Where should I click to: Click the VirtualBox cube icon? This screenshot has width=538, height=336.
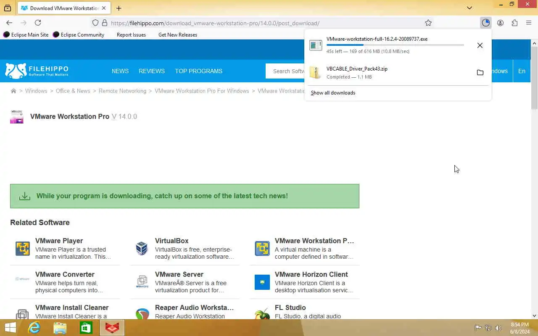[142, 248]
